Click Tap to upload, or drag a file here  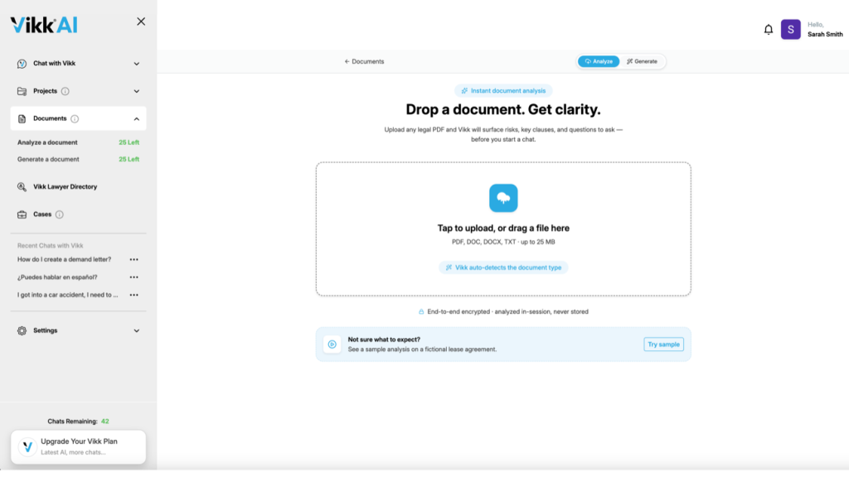[x=503, y=229]
